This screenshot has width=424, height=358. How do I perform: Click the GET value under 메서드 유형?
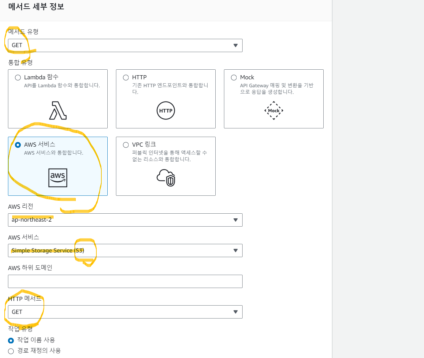click(17, 45)
